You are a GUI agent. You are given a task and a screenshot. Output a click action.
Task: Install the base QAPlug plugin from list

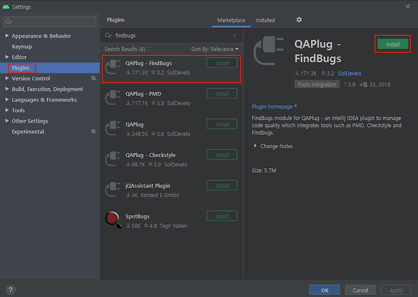pyautogui.click(x=222, y=124)
